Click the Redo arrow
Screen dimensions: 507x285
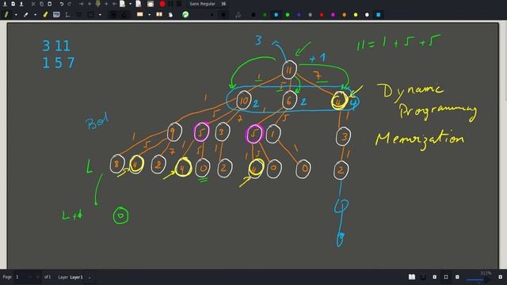point(70,4)
